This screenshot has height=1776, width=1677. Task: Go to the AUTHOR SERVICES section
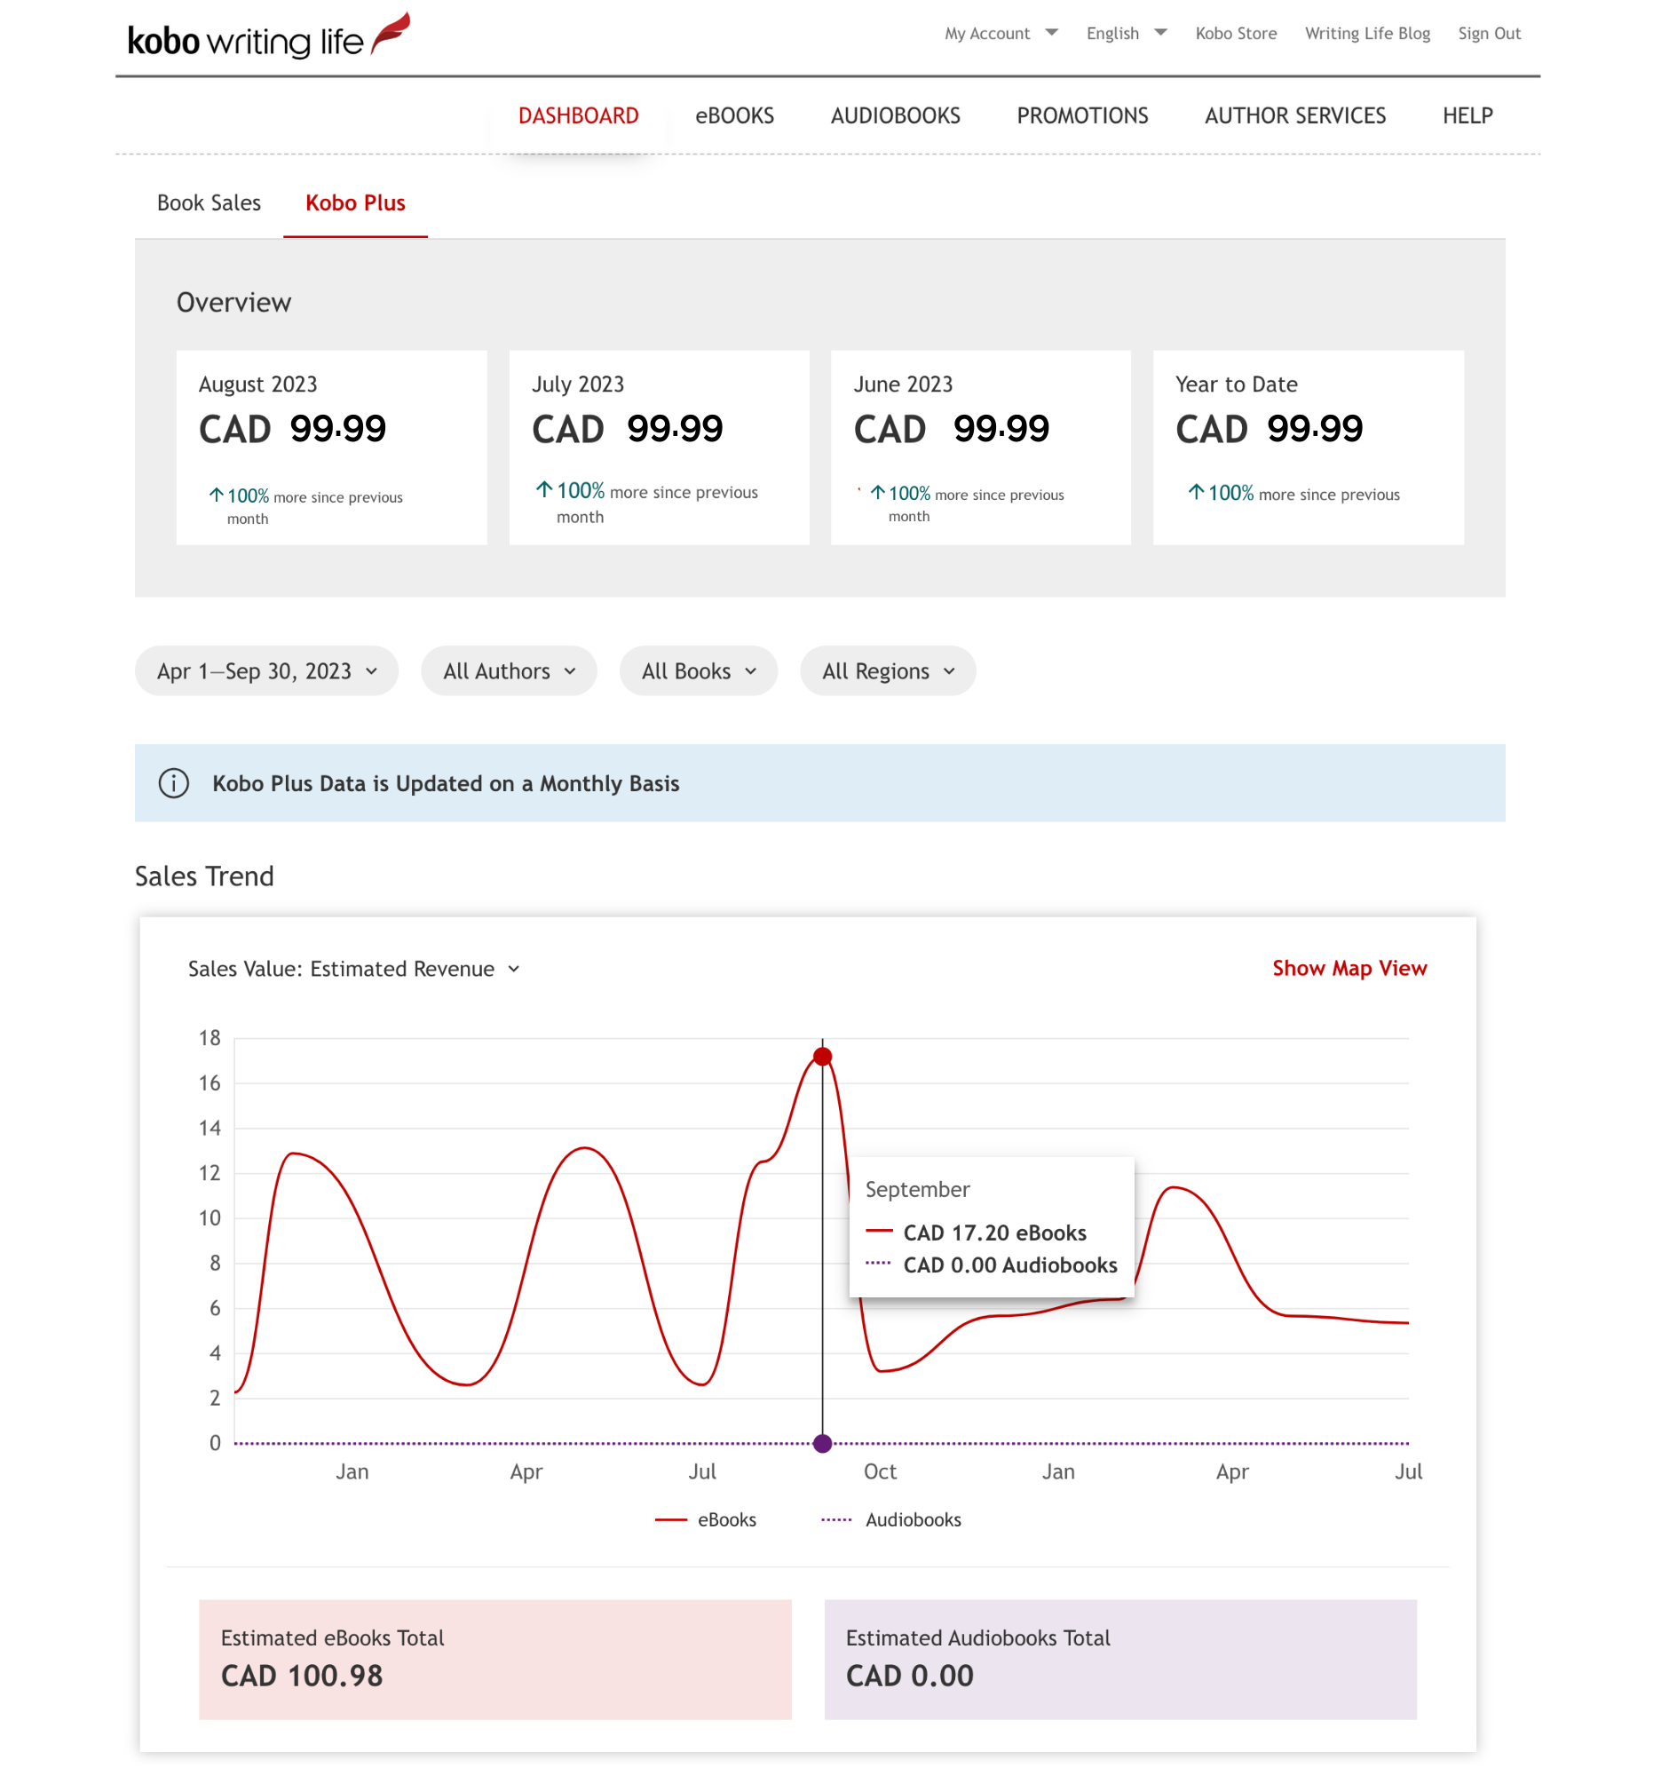point(1294,115)
